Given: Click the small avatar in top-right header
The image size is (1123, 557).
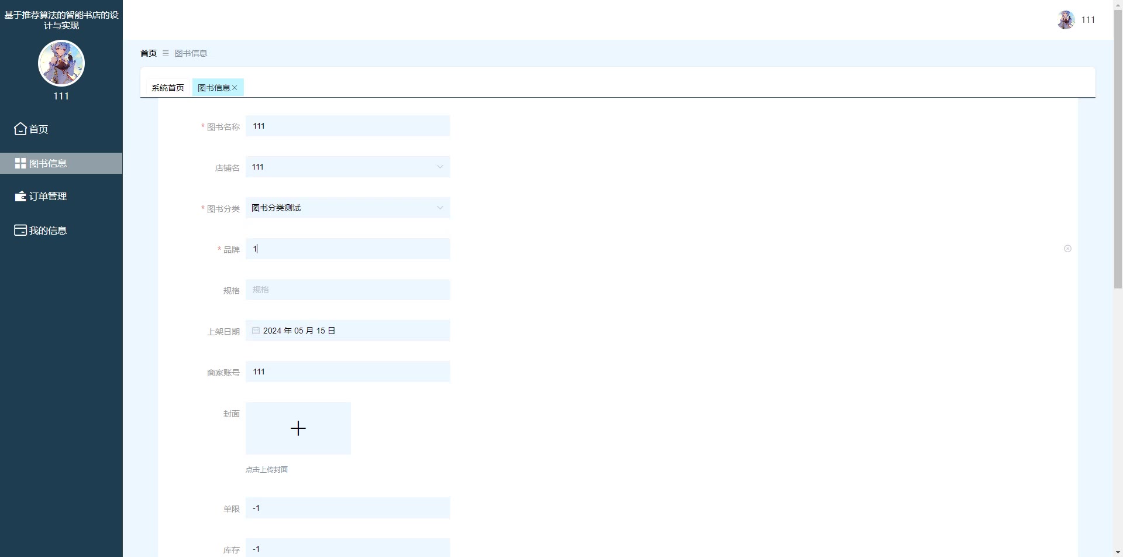Looking at the screenshot, I should click(1066, 20).
